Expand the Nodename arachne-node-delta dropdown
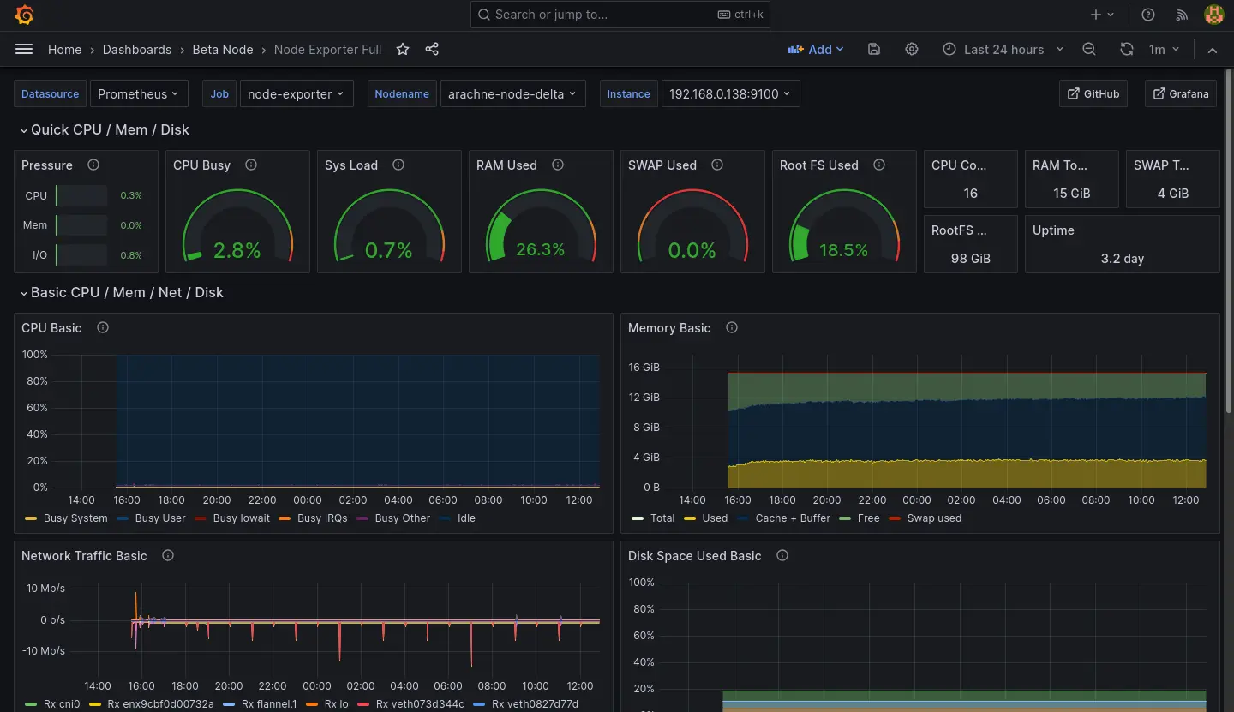Viewport: 1234px width, 712px height. tap(512, 94)
